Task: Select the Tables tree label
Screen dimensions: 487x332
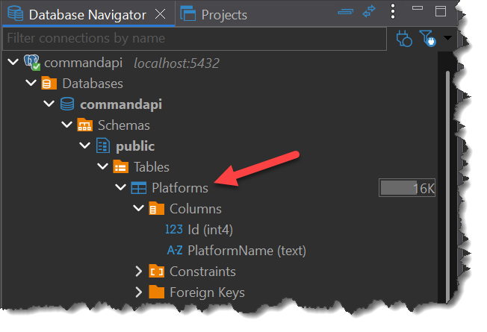Action: click(152, 167)
